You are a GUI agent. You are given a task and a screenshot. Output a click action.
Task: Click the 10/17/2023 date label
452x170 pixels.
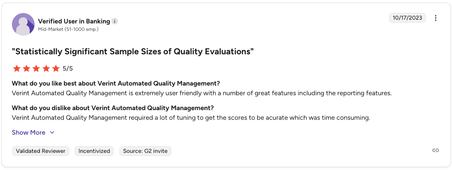(407, 18)
